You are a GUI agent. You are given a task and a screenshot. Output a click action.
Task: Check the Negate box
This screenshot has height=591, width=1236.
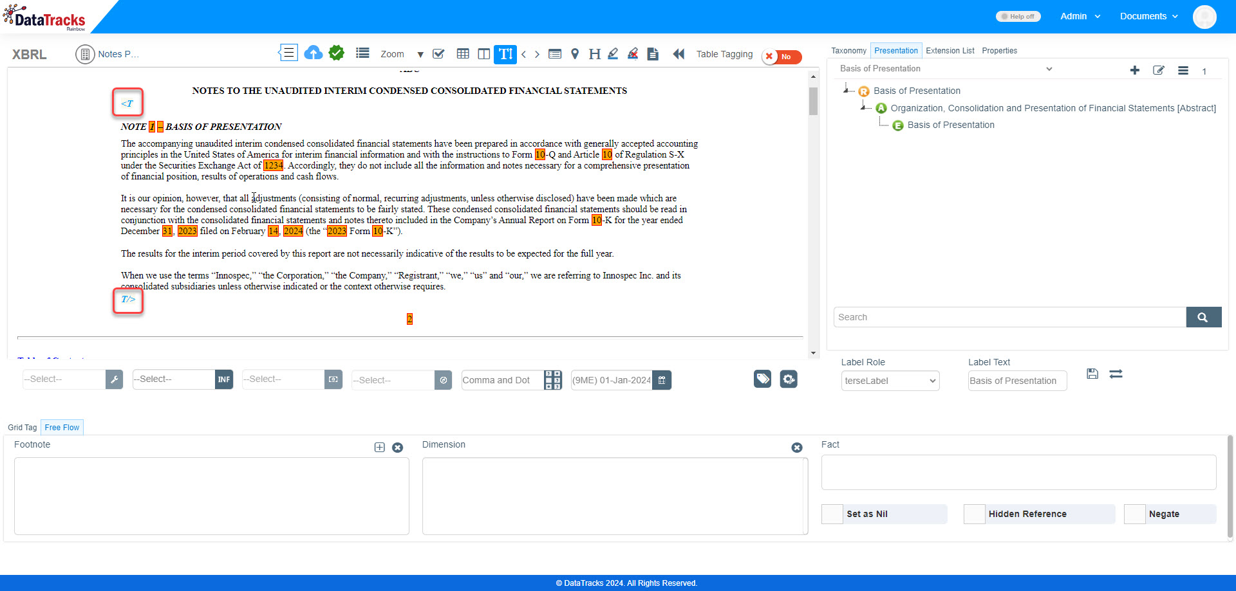coord(1135,514)
